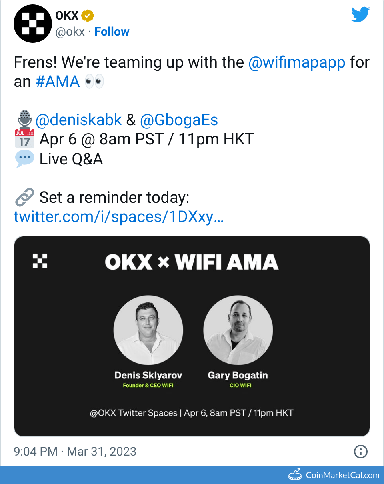Click the tweet info circle icon

pyautogui.click(x=360, y=452)
